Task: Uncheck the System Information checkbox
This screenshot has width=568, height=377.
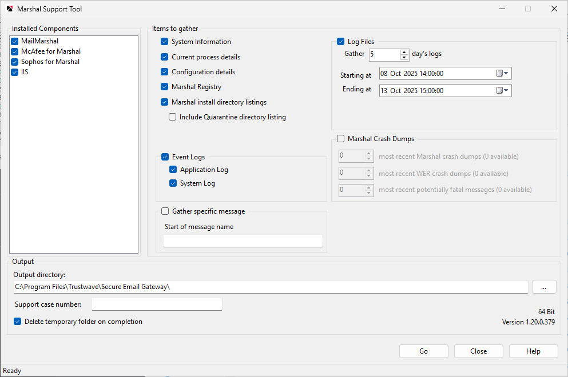Action: click(x=165, y=42)
